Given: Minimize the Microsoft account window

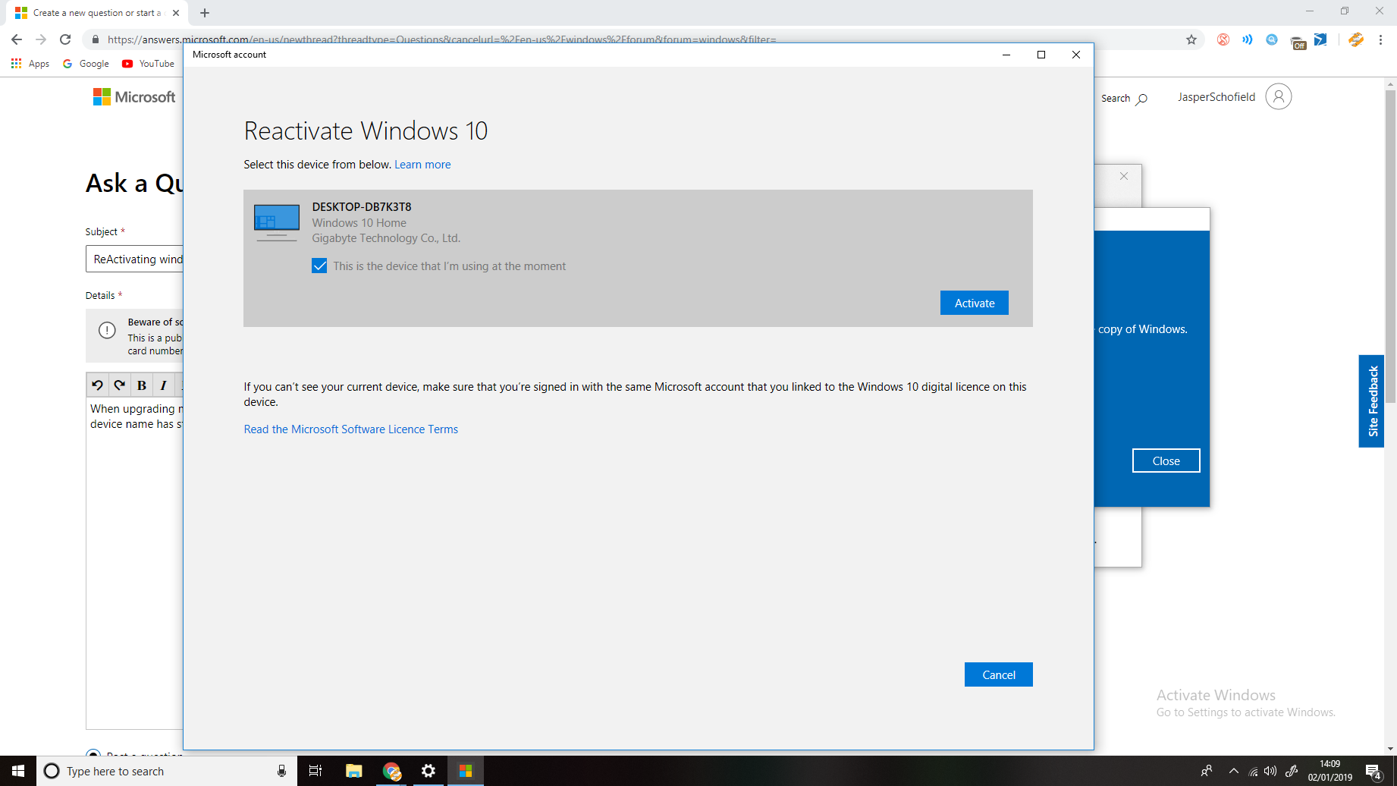Looking at the screenshot, I should pos(1006,55).
